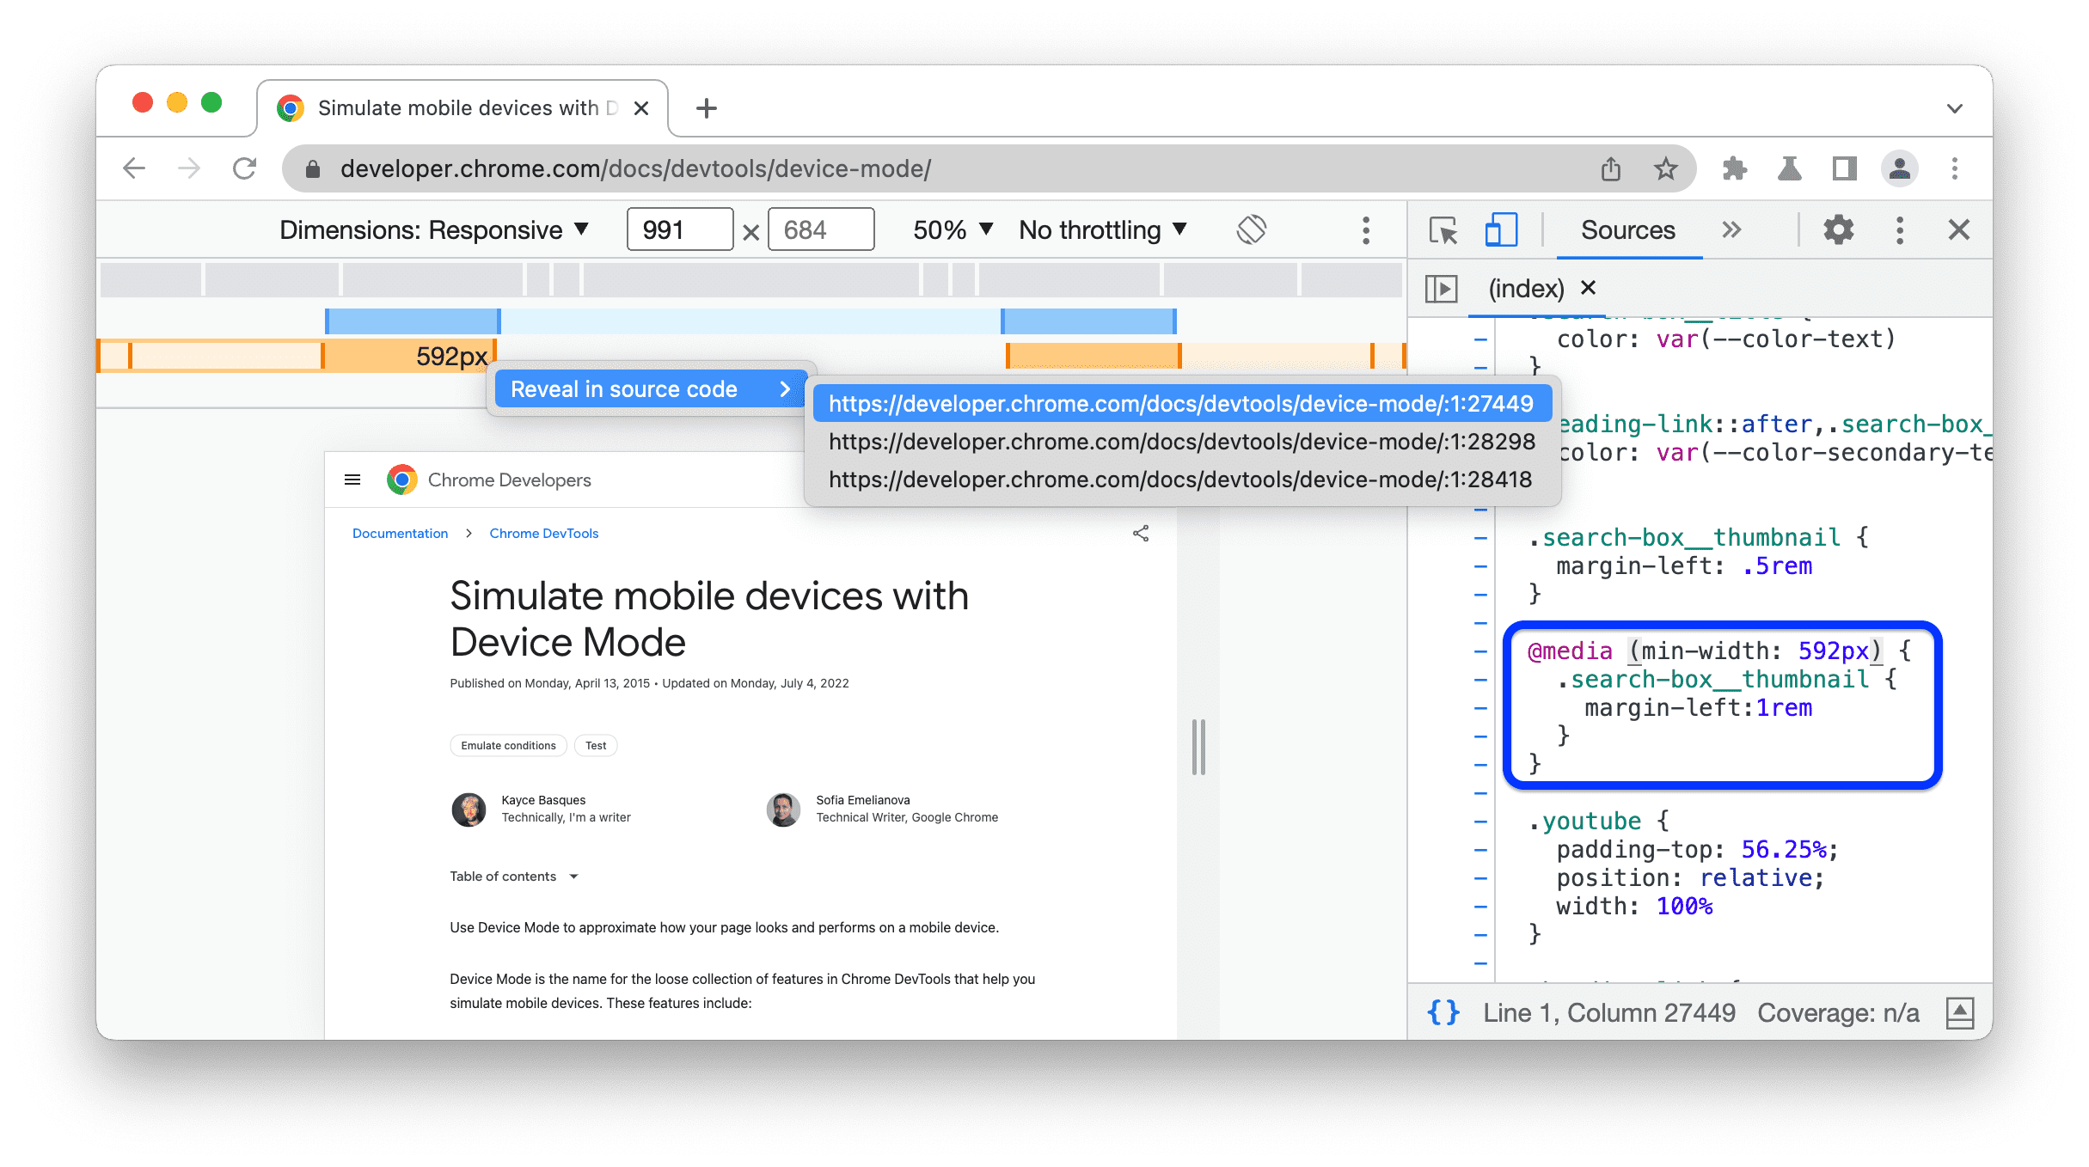Click the close DevTools panel icon
Image resolution: width=2089 pixels, height=1167 pixels.
coord(1957,229)
